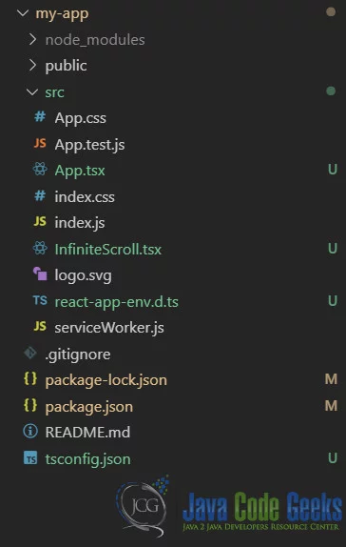Viewport: 346px width, 547px height.
Task: Open the App.test.js file
Action: tap(89, 145)
